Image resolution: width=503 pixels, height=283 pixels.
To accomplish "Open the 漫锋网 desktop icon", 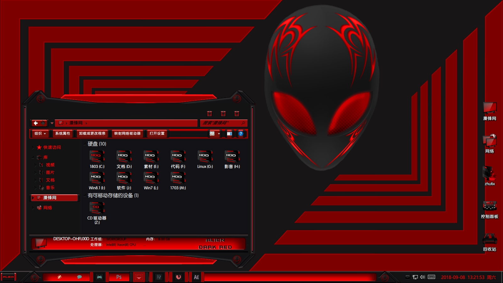I will pyautogui.click(x=489, y=111).
